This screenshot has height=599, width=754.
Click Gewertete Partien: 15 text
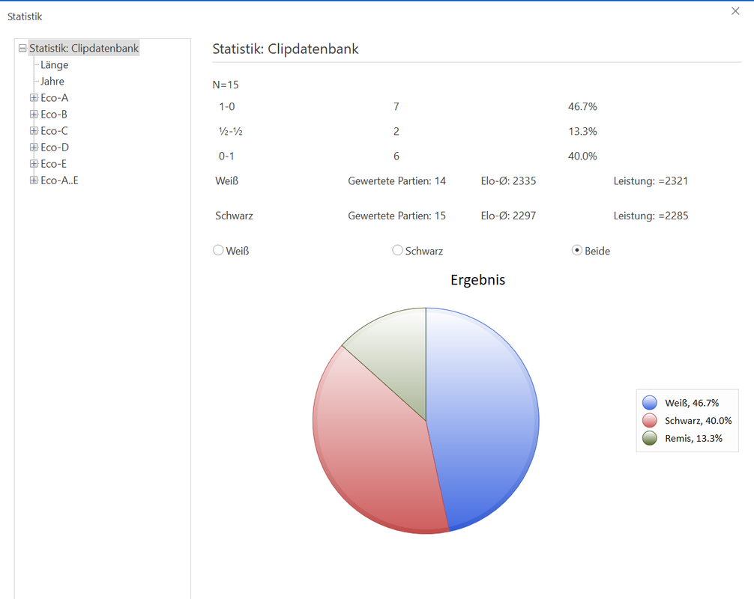point(396,216)
